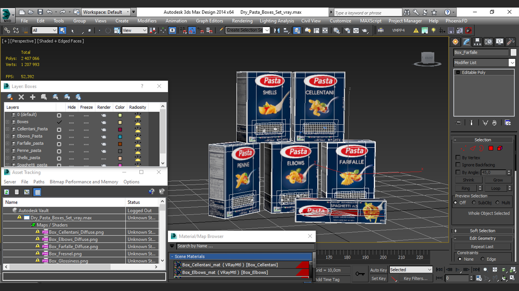Check the Ignore Backfacing option
Image resolution: width=519 pixels, height=291 pixels.
click(458, 165)
